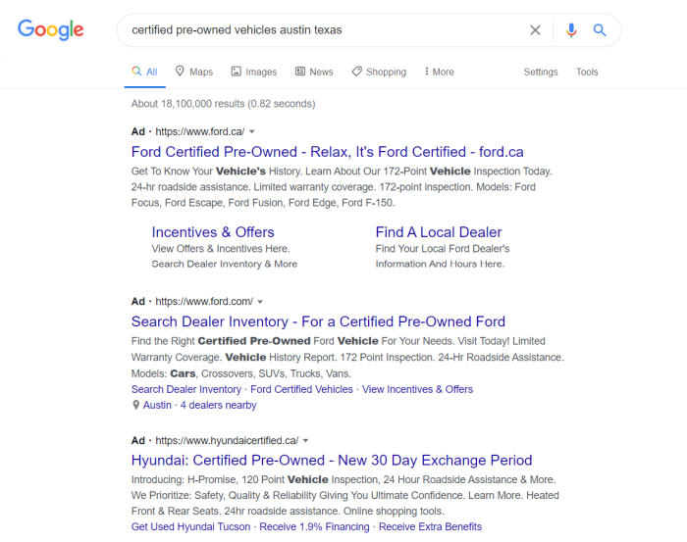The height and width of the screenshot is (542, 687).
Task: Expand dropdown arrow next to ford.com URL
Action: click(260, 302)
